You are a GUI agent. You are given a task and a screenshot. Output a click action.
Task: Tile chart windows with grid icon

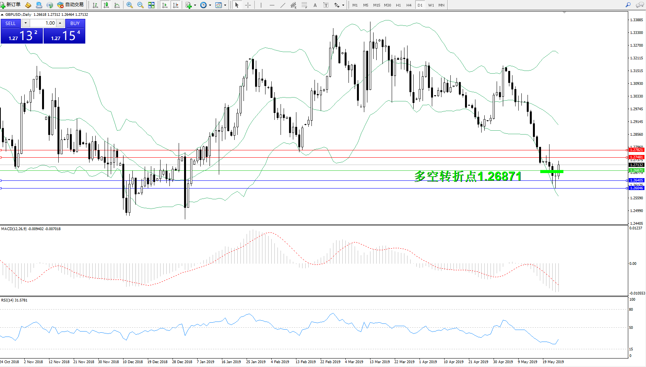coord(151,5)
